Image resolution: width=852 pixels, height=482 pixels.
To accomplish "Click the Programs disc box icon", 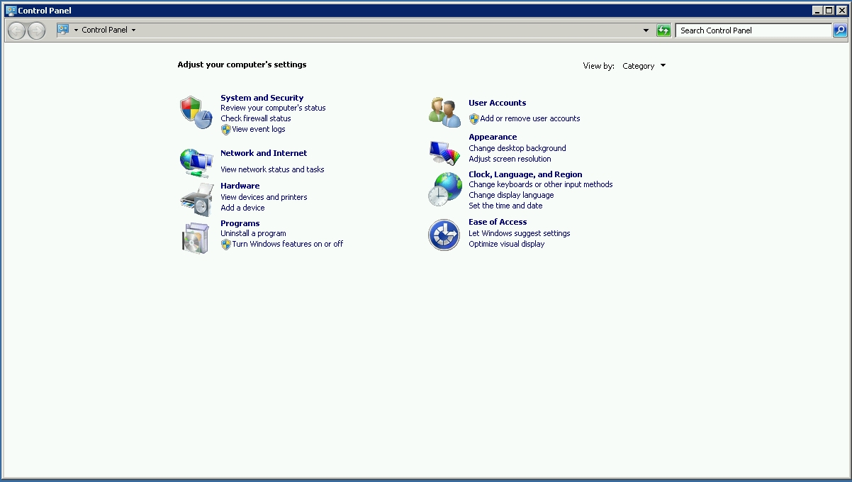I will coord(196,237).
